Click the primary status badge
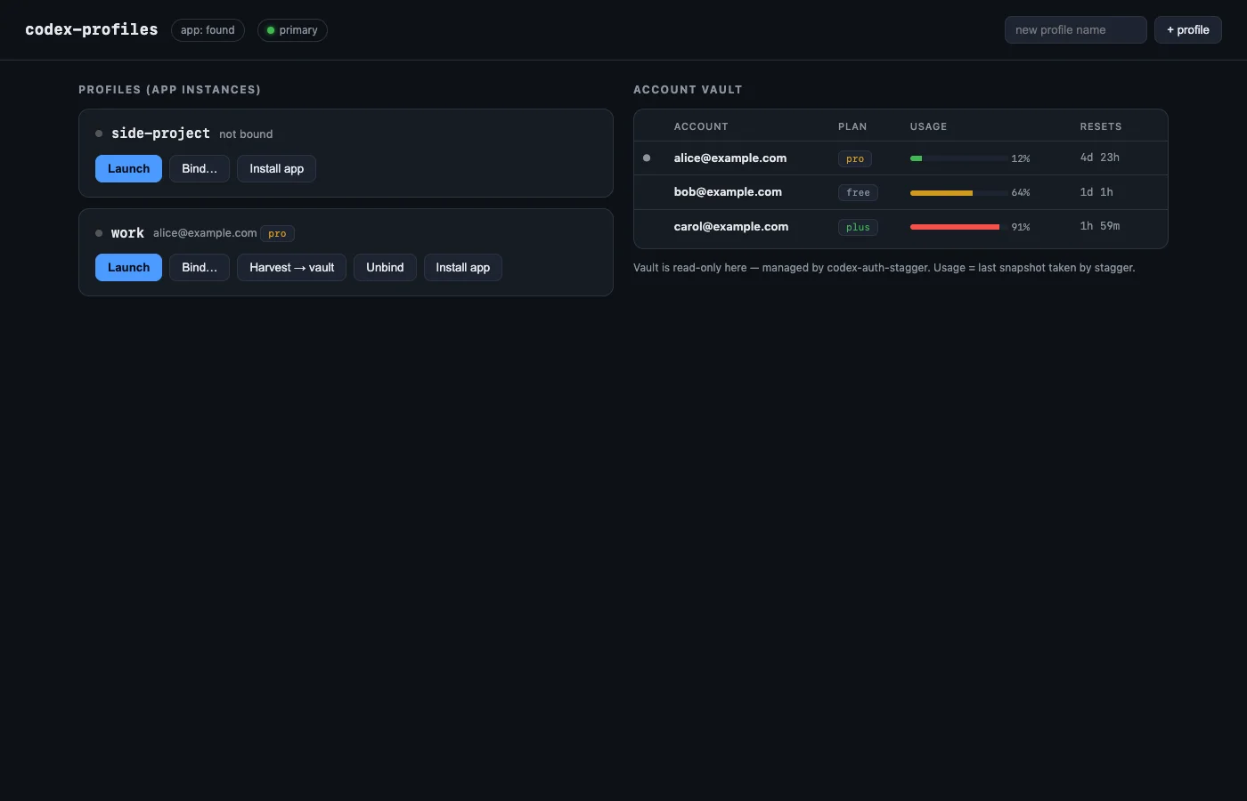The width and height of the screenshot is (1247, 801). 292,30
